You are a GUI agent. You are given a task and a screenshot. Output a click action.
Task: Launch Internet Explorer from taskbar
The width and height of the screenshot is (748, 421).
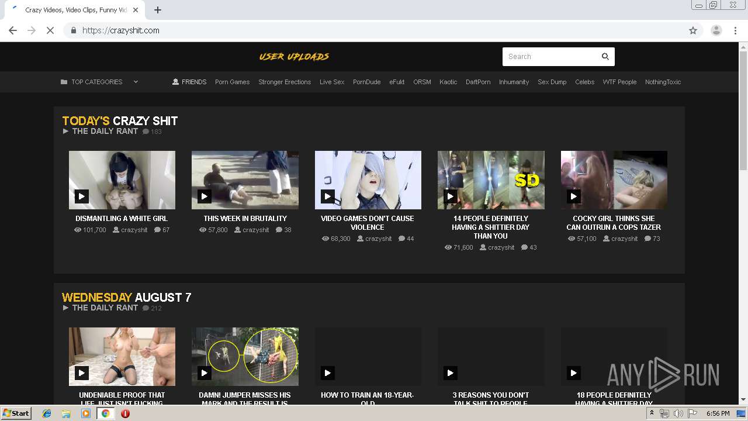[47, 413]
